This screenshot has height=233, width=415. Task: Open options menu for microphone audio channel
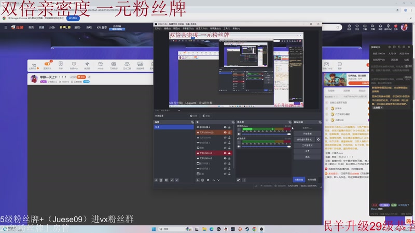(x=239, y=130)
